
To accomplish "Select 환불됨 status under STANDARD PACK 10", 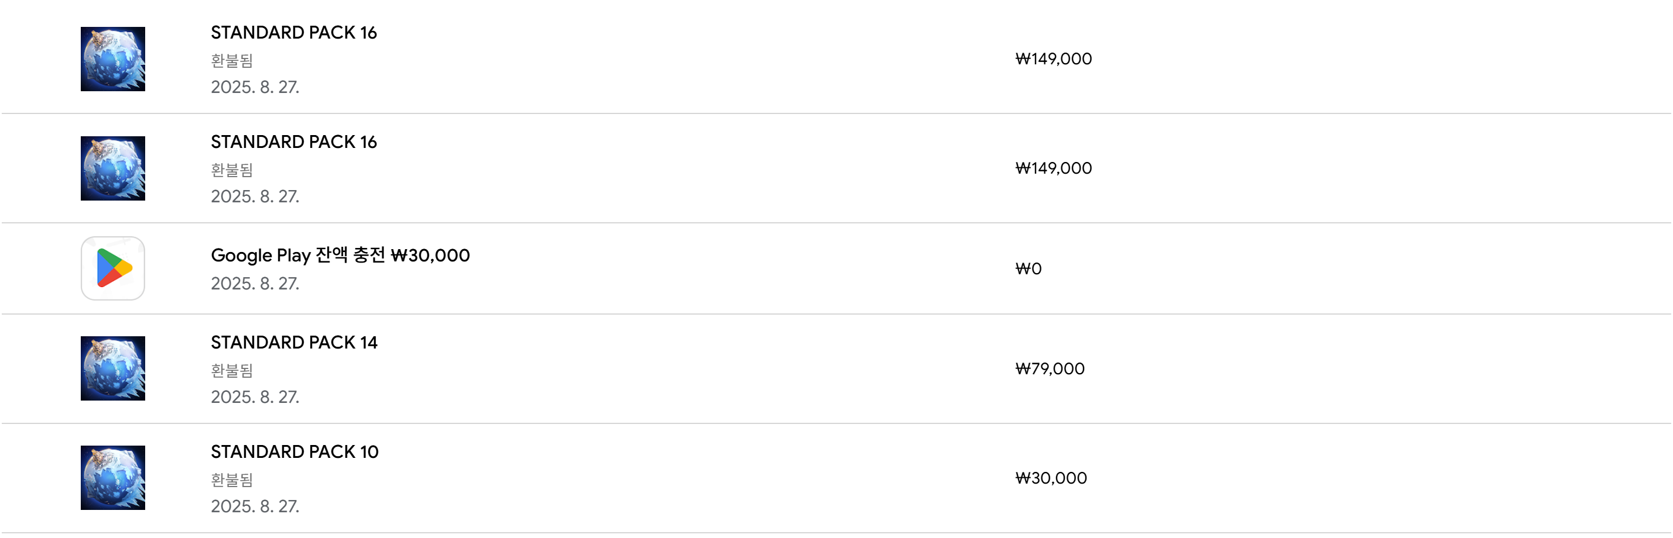I will 232,480.
